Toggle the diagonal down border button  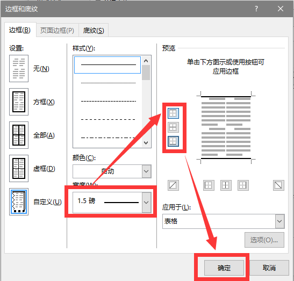tap(278, 185)
